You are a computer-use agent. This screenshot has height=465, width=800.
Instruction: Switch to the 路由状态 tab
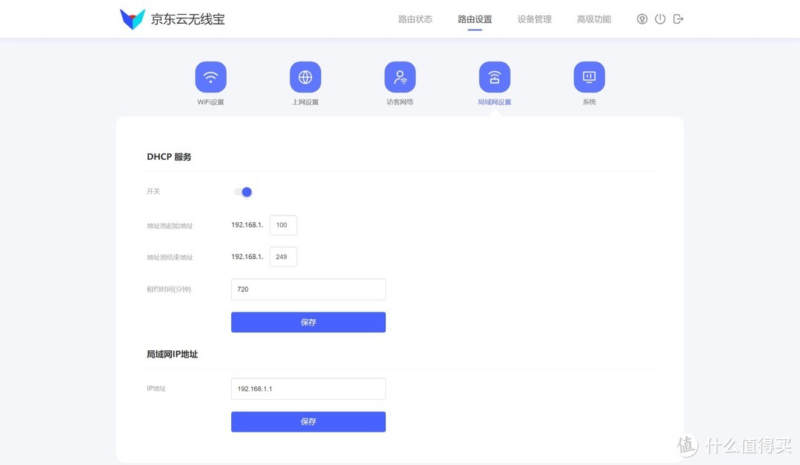pos(416,19)
